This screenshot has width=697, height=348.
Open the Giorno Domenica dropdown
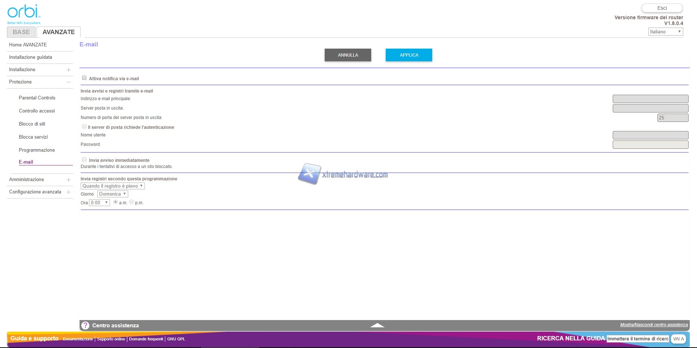[113, 194]
